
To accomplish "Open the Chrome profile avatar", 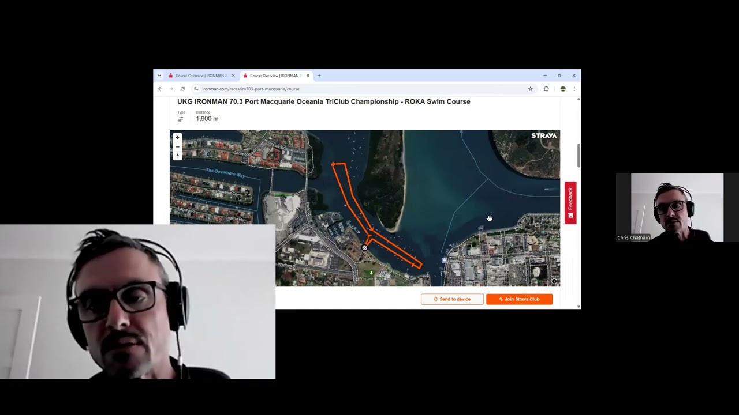I will pos(563,89).
